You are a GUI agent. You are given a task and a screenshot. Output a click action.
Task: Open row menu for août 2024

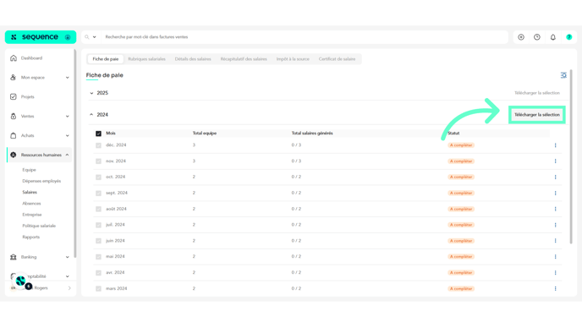[555, 209]
